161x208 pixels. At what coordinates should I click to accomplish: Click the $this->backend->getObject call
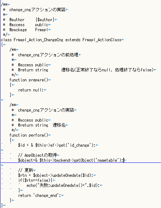tap(66, 160)
